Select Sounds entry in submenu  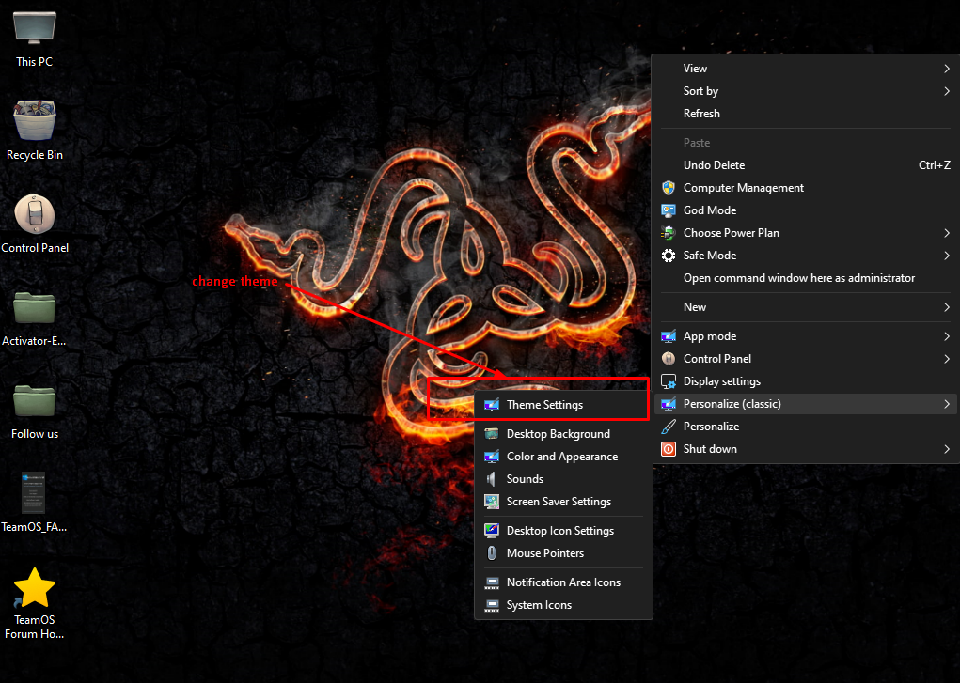[563, 479]
